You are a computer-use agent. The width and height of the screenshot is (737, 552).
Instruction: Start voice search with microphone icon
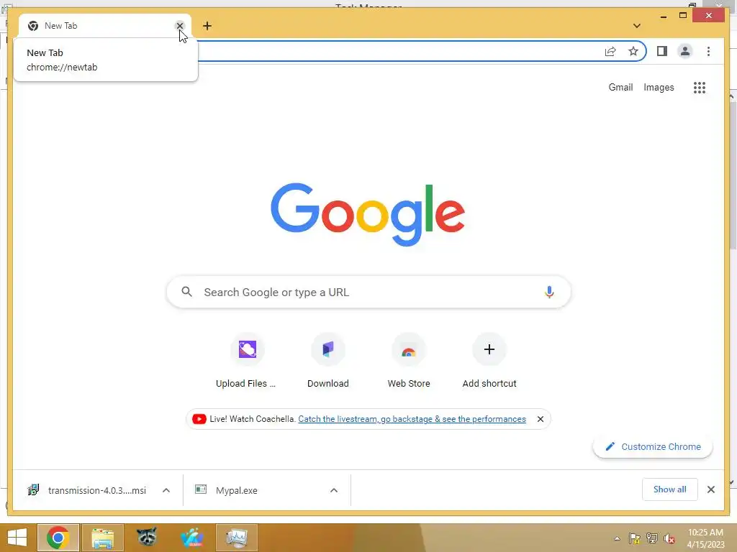[x=549, y=292]
